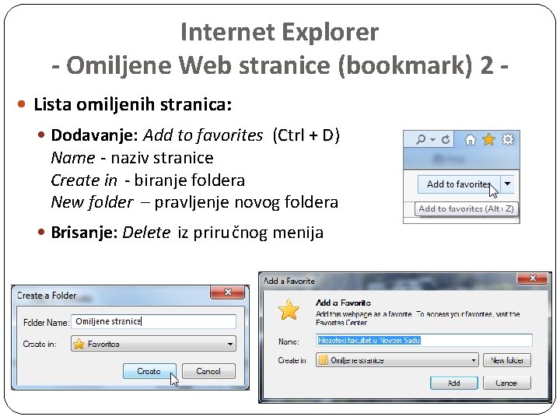Click the Add button in Add a Favorite
The height and width of the screenshot is (420, 560).
tap(454, 383)
